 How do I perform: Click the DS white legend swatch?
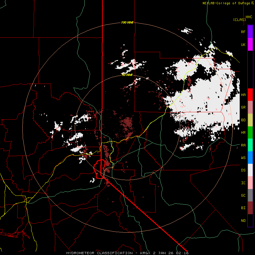[250, 170]
